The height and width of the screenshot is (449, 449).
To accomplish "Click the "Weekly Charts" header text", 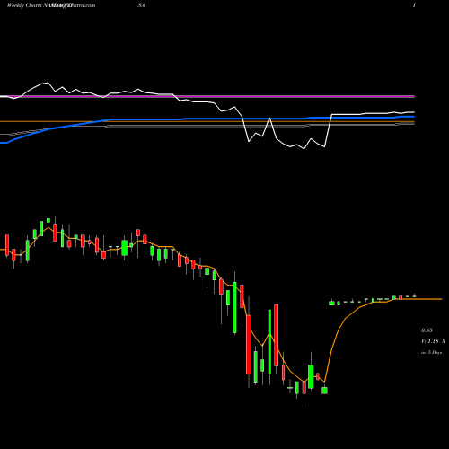I will pos(25,5).
